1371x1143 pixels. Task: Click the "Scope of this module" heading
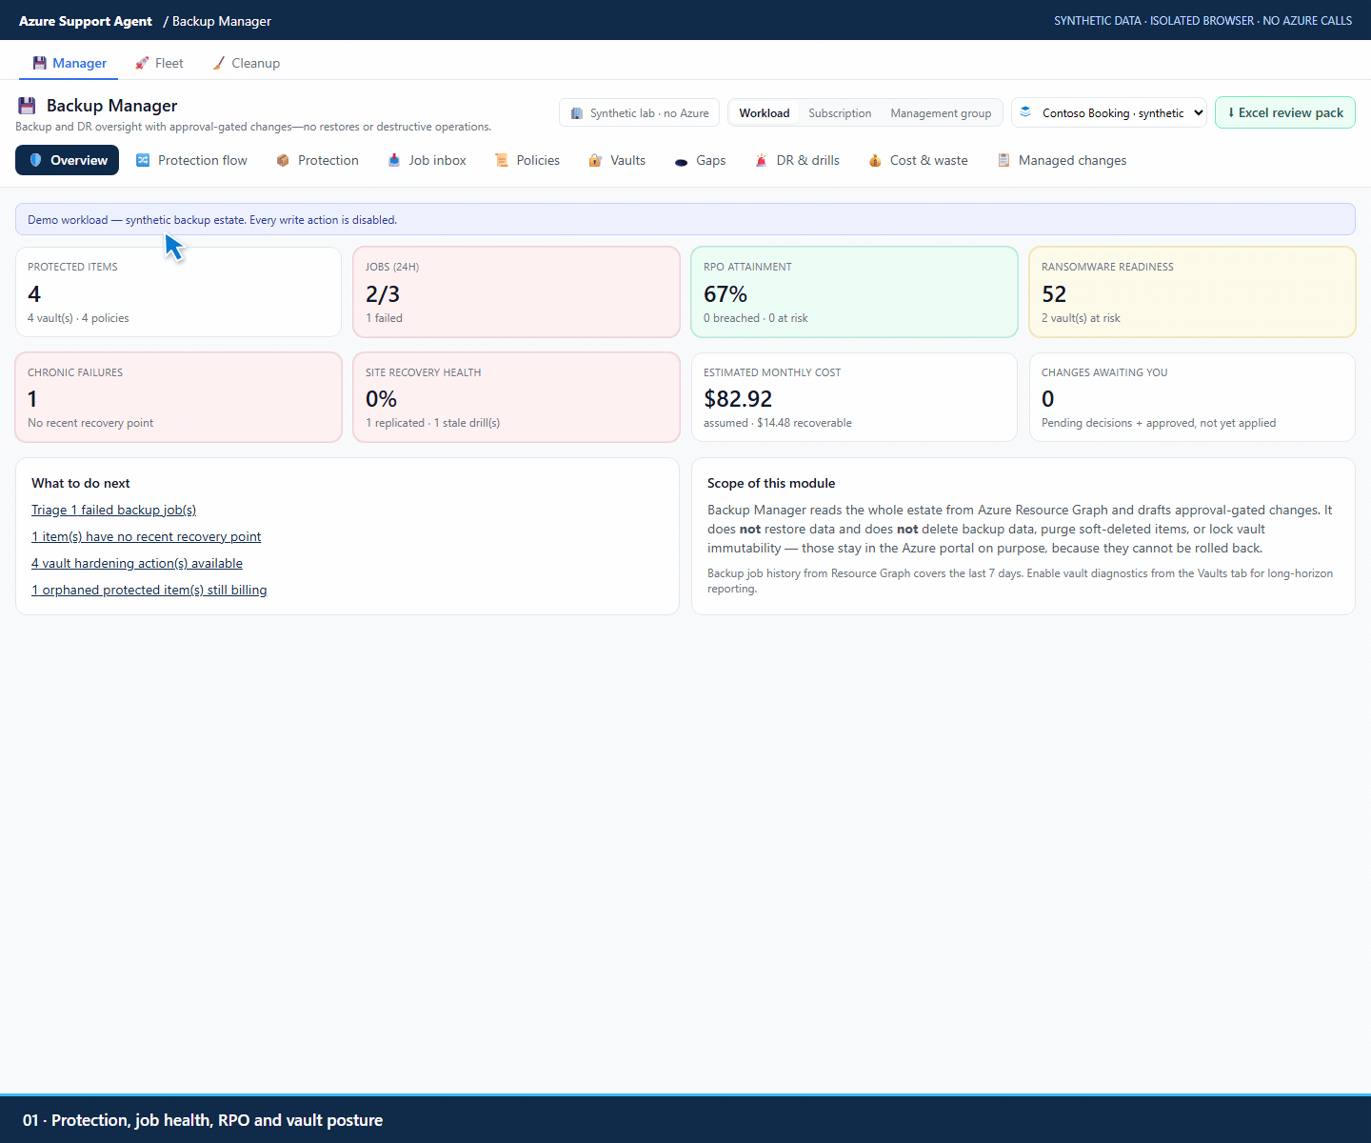point(771,483)
